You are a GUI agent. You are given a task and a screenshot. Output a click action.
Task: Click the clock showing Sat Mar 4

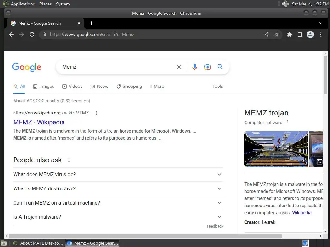[310, 4]
